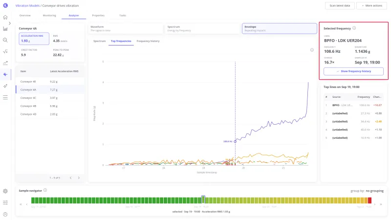Select the Envelope view card
Screen dimensions: 391x220
point(279,28)
